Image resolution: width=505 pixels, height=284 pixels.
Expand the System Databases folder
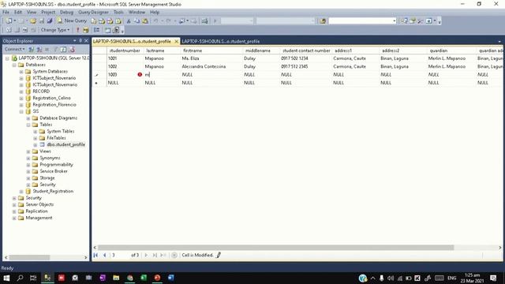pos(21,72)
